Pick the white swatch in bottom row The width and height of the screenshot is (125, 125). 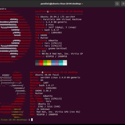pyautogui.click(x=65, y=64)
